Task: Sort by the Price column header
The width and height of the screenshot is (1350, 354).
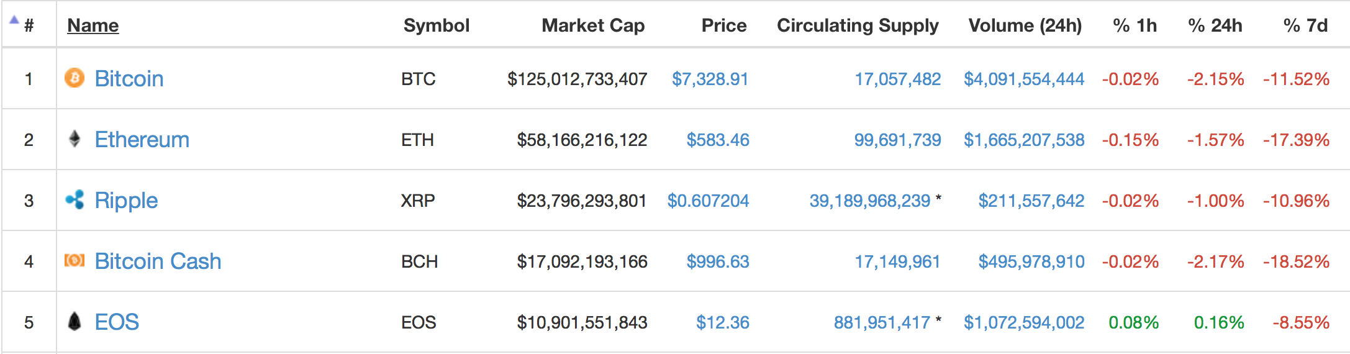Action: [x=723, y=25]
